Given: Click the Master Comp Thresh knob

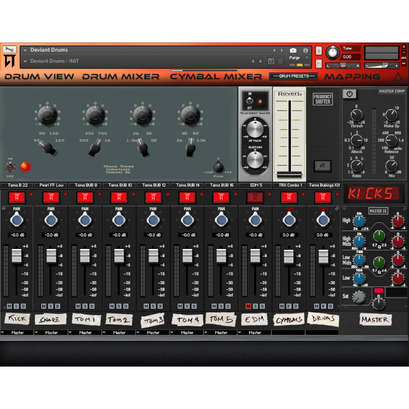Looking at the screenshot, I should (356, 115).
